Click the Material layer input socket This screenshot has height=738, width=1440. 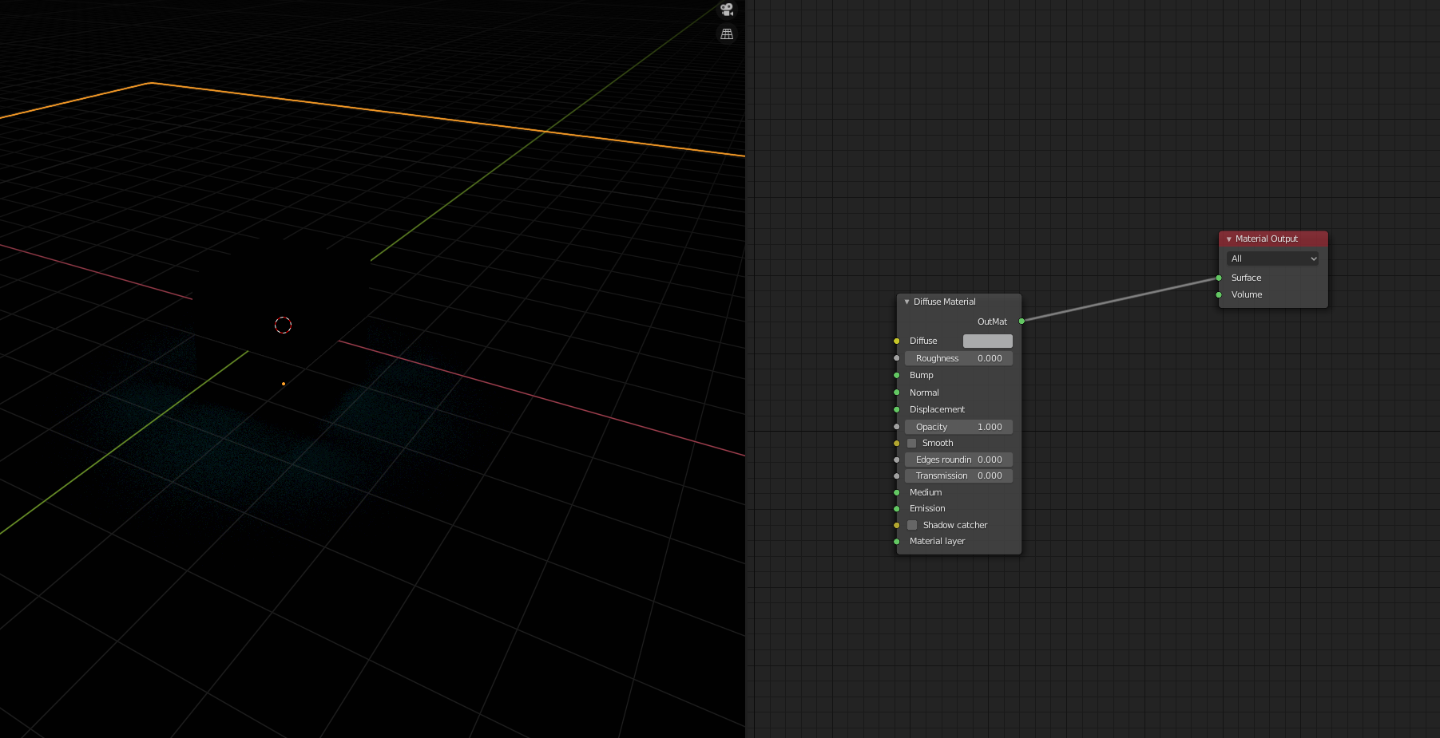(897, 541)
